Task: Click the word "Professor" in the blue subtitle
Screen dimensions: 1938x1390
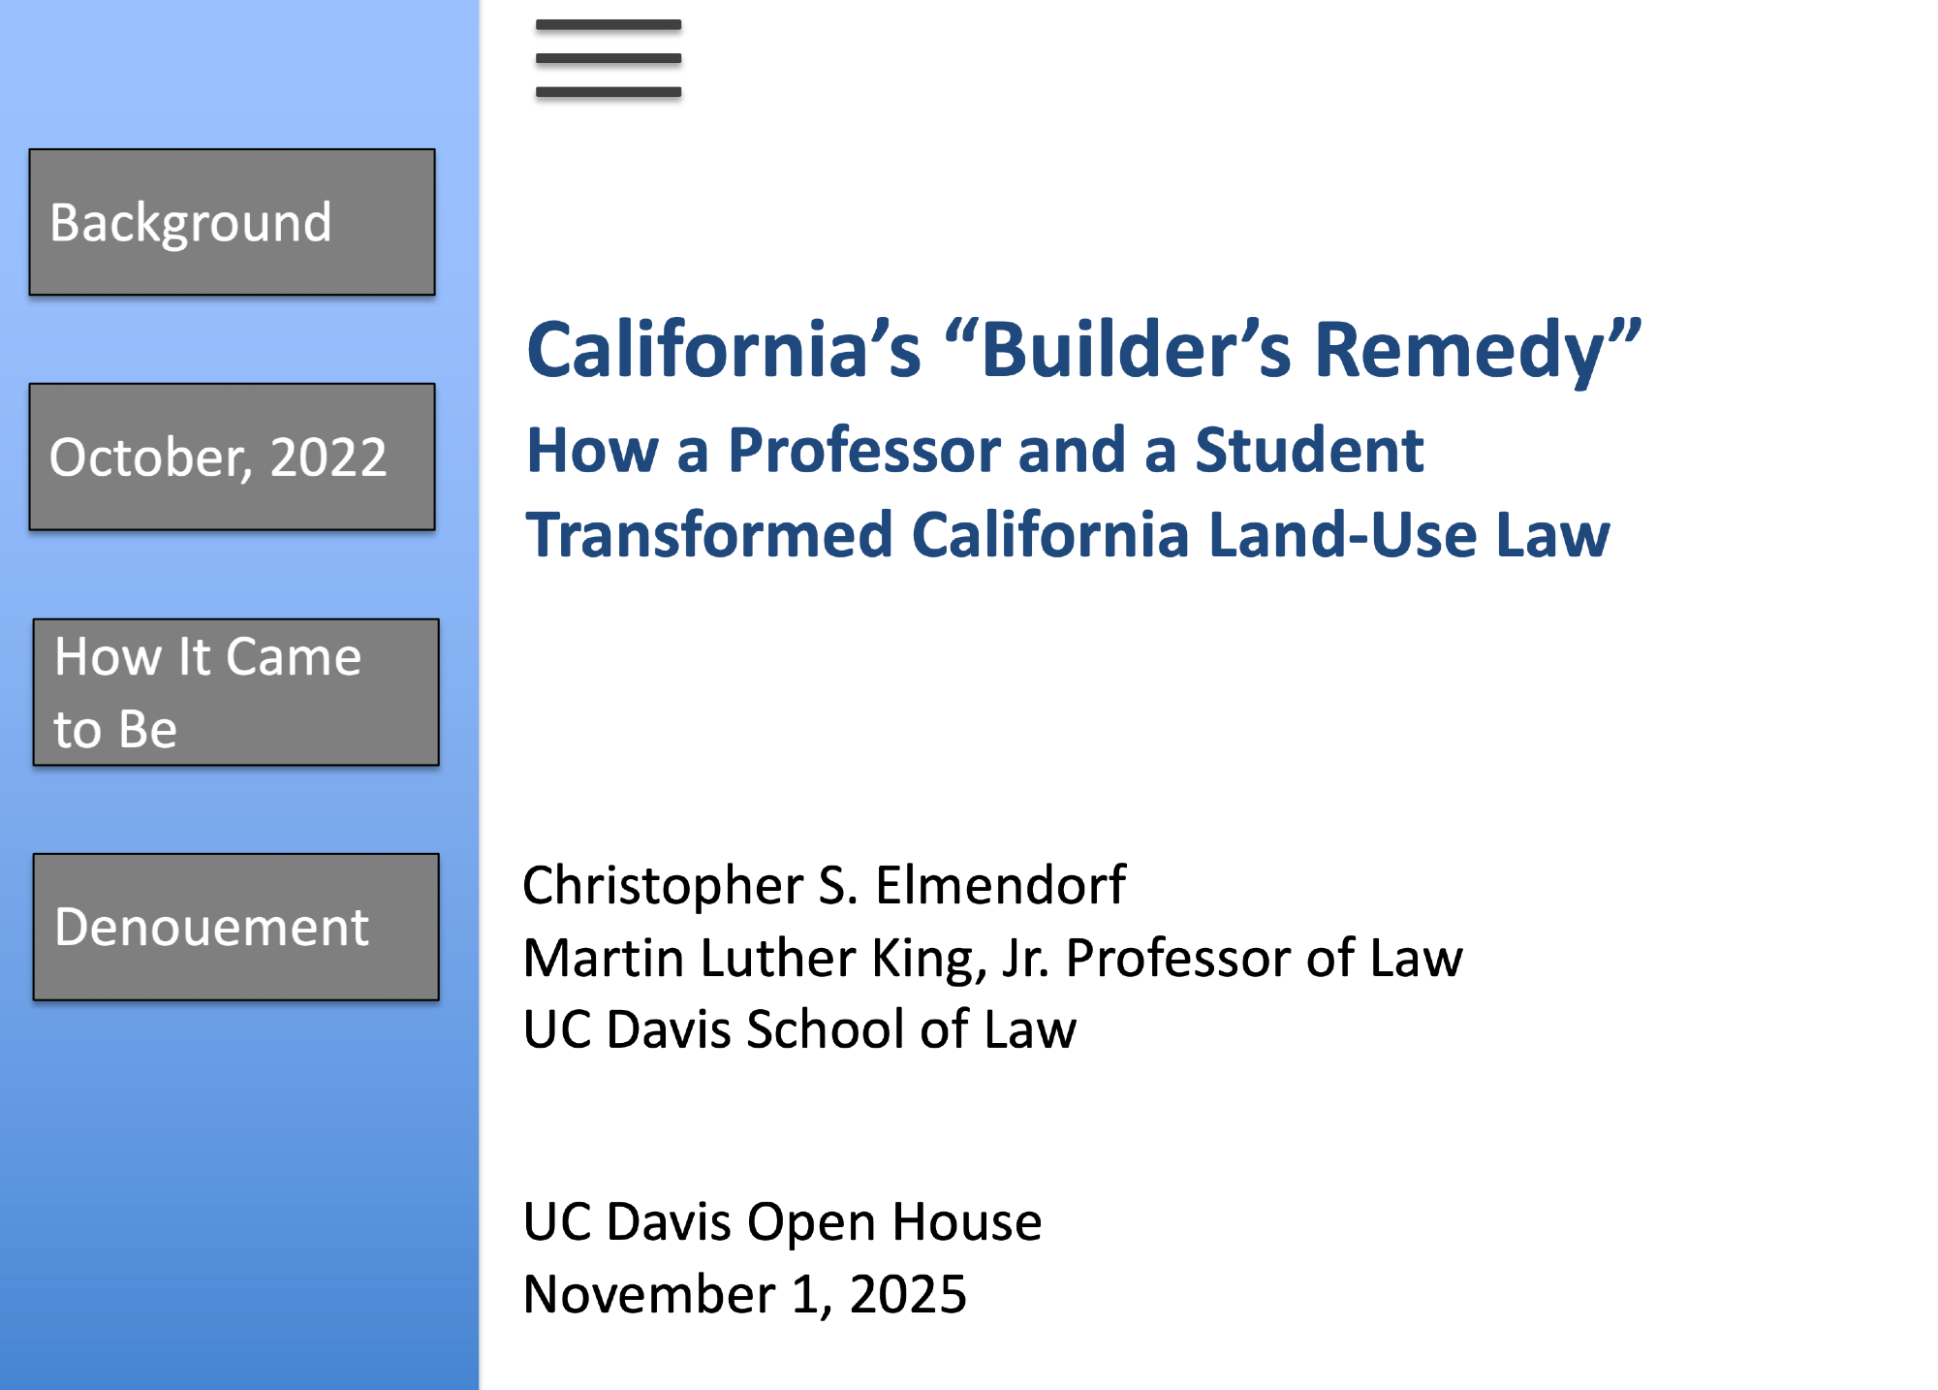Action: [864, 451]
